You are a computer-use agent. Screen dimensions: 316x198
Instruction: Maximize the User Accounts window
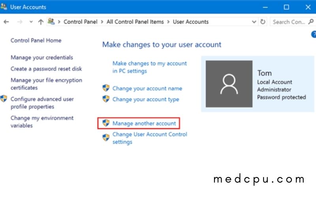point(286,7)
